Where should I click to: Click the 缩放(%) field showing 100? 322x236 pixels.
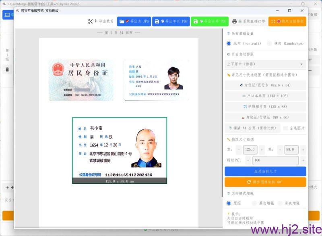[x=275, y=160]
